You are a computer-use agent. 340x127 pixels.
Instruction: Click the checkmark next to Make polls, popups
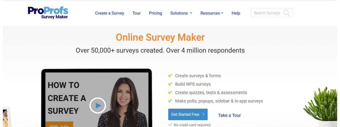(170, 101)
